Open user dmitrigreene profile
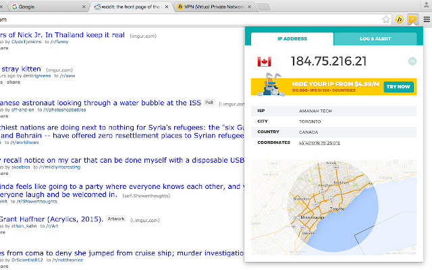The image size is (432, 270). [37, 76]
